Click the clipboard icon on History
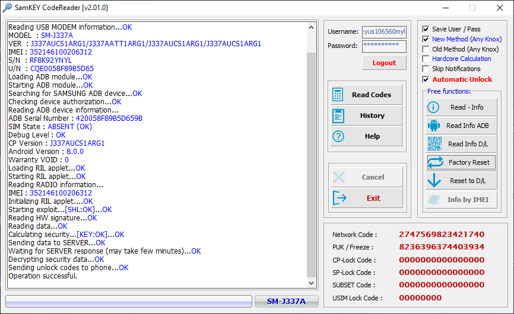The height and width of the screenshot is (314, 514). [338, 116]
